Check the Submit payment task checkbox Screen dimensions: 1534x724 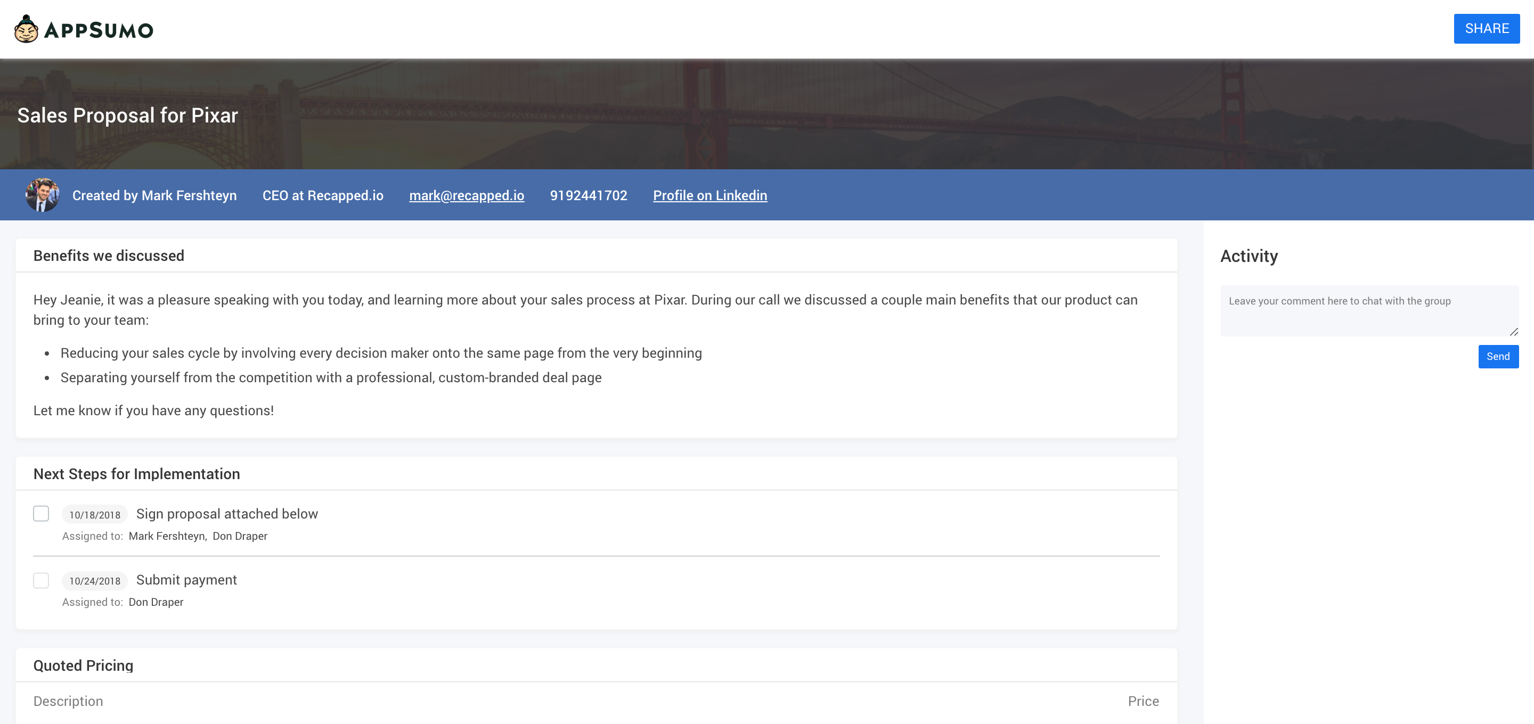41,580
